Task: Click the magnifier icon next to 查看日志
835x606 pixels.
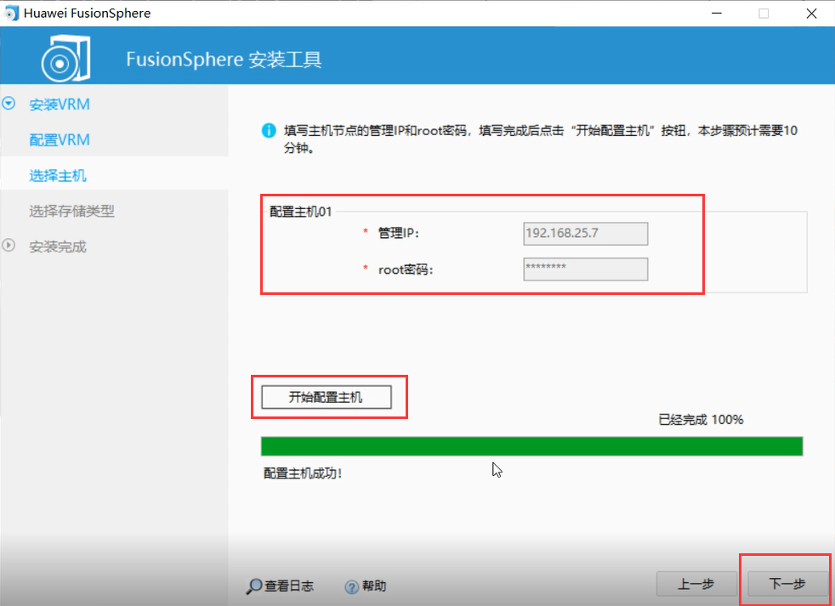Action: pyautogui.click(x=254, y=586)
